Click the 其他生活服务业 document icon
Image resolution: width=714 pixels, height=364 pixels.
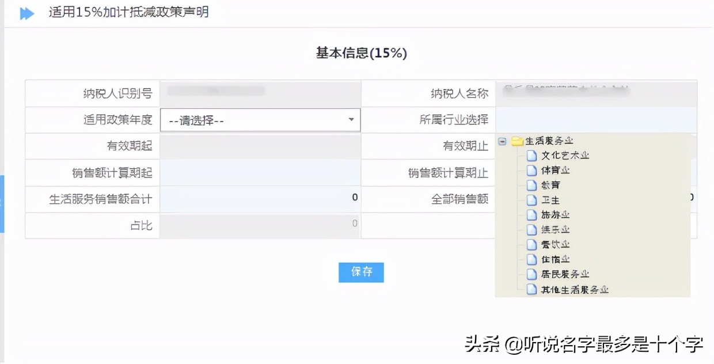(531, 290)
